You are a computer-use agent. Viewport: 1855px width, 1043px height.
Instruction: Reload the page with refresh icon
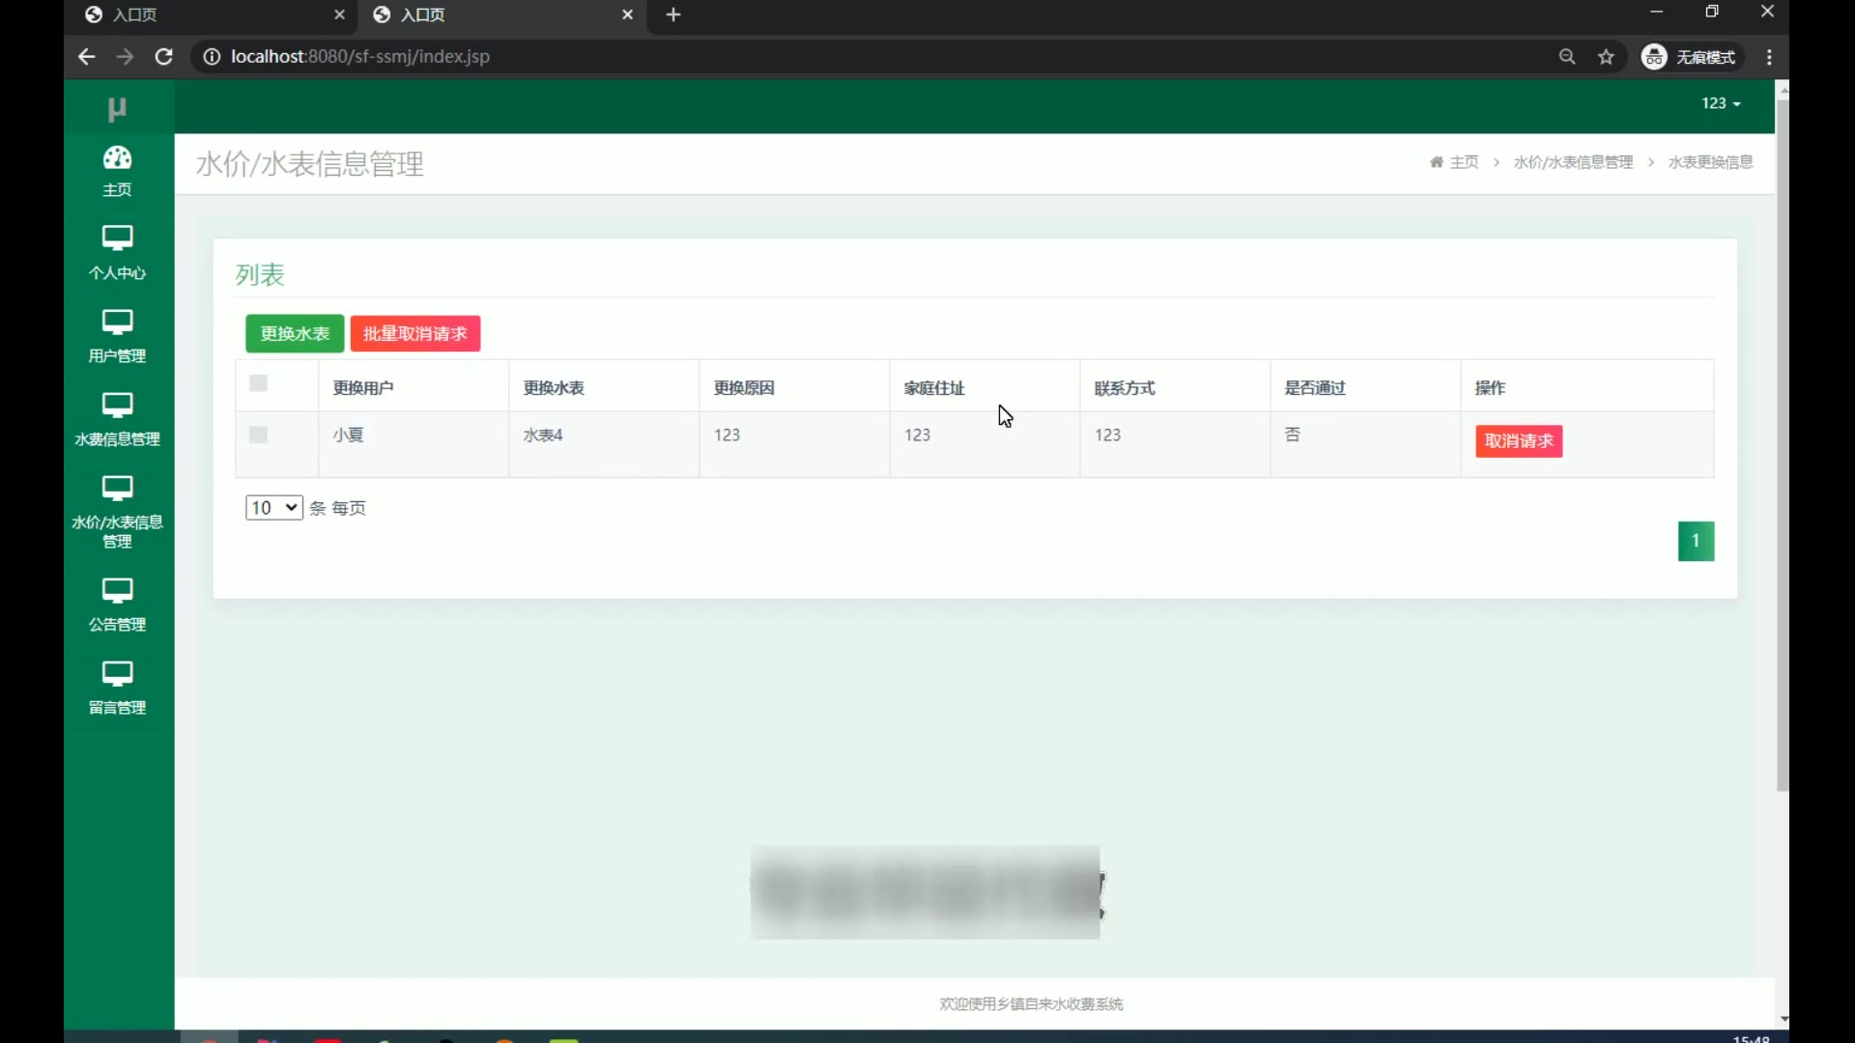pos(164,57)
